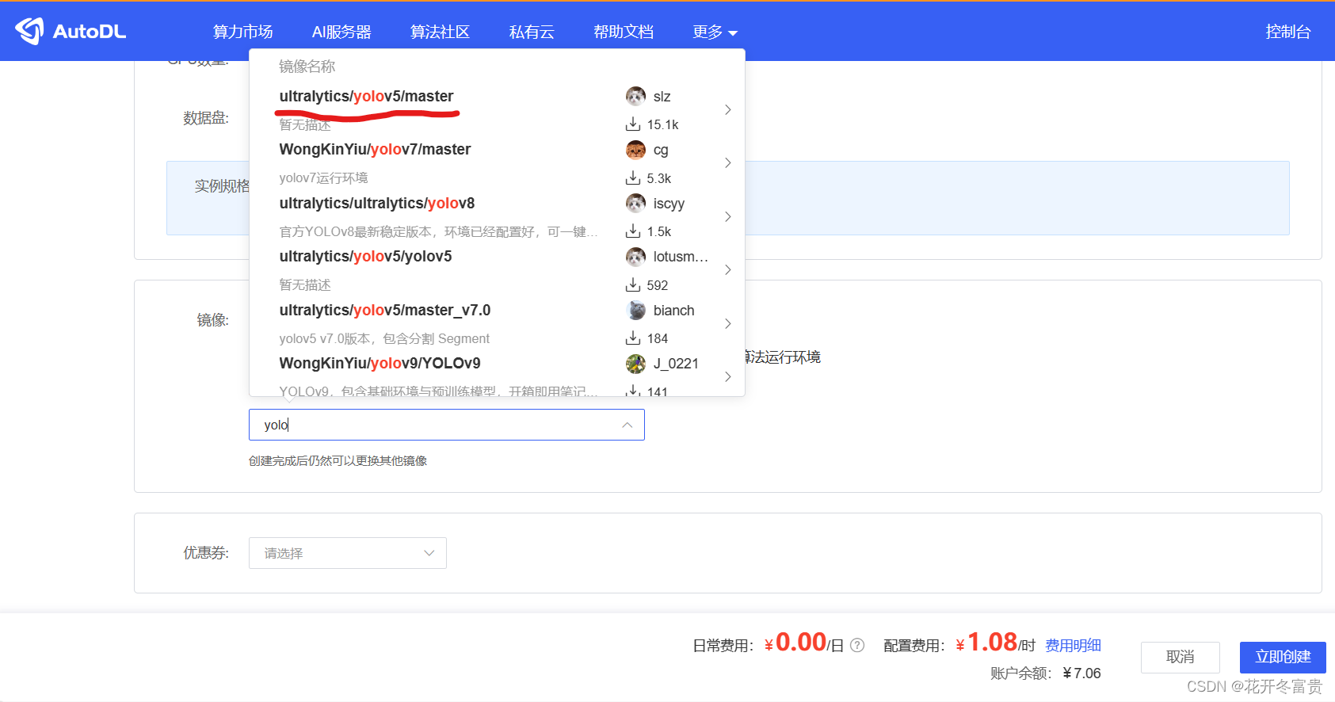Go to 算法社区 page
Screen dimensions: 1335x702
point(440,32)
